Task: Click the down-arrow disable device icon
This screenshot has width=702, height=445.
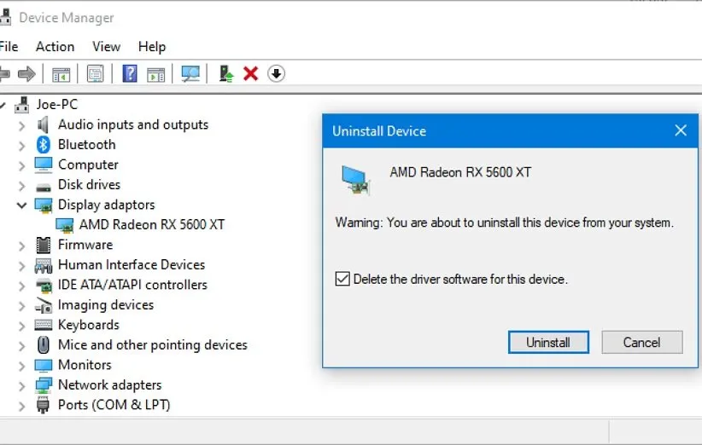Action: 276,74
